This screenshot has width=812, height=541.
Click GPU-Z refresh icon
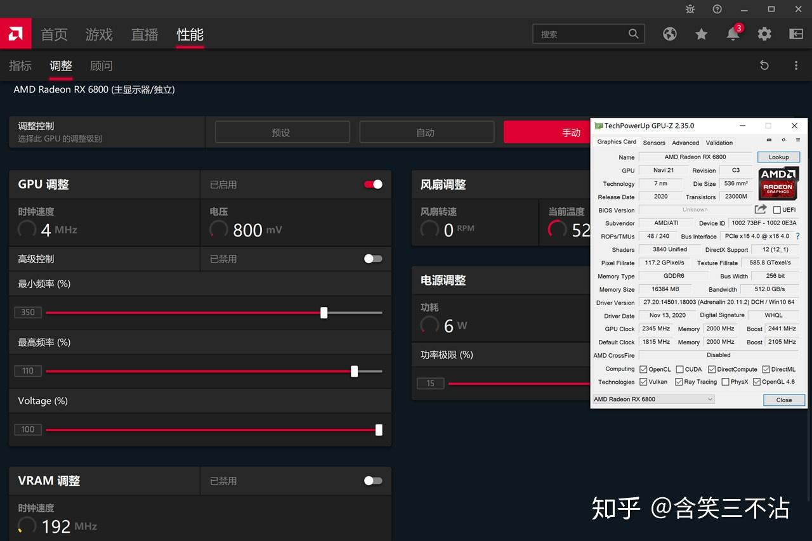(x=783, y=140)
